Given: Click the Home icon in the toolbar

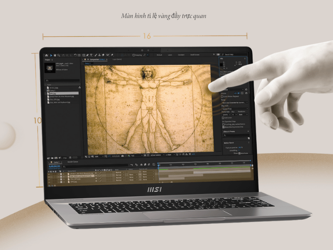Looking at the screenshot, I should [47, 55].
